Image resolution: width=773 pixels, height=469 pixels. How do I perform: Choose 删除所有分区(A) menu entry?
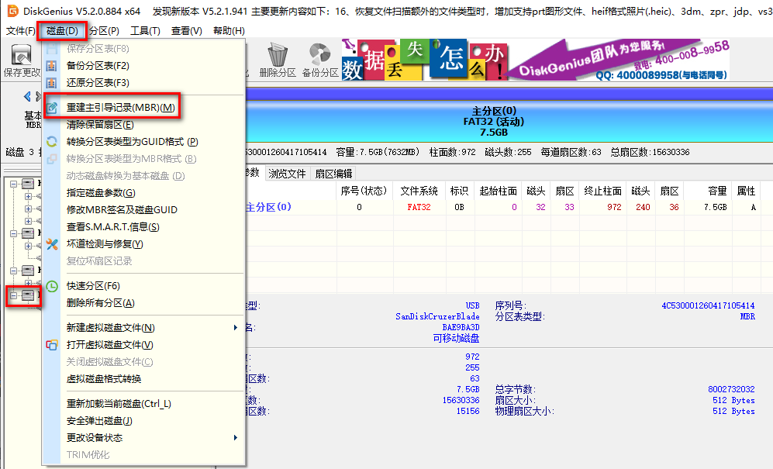coord(101,303)
